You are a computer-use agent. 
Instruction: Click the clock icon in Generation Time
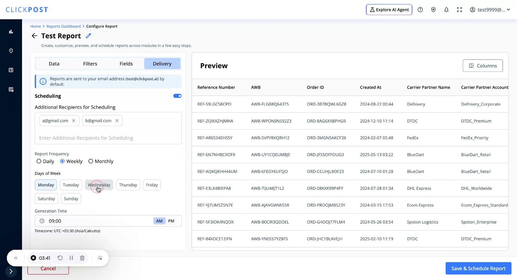(42, 221)
